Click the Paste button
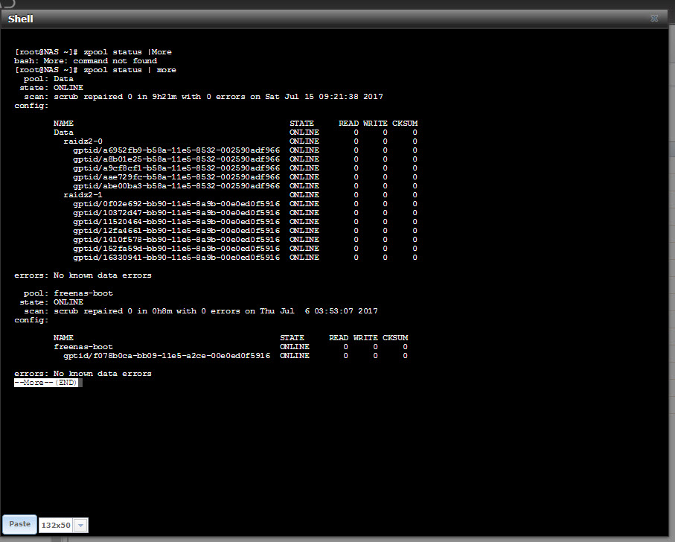The height and width of the screenshot is (542, 675). 20,524
